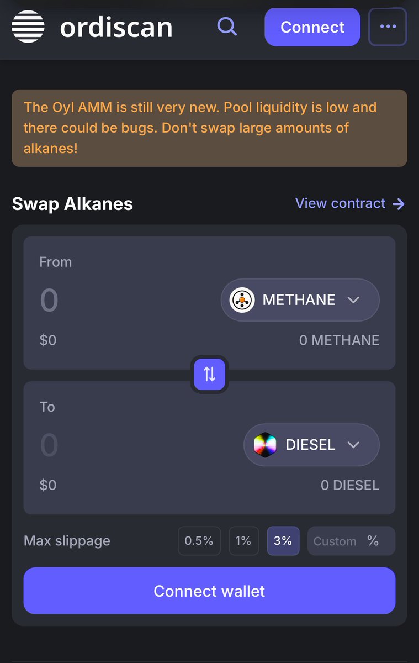This screenshot has height=663, width=419.
Task: Click the METHANE token icon
Action: point(242,300)
